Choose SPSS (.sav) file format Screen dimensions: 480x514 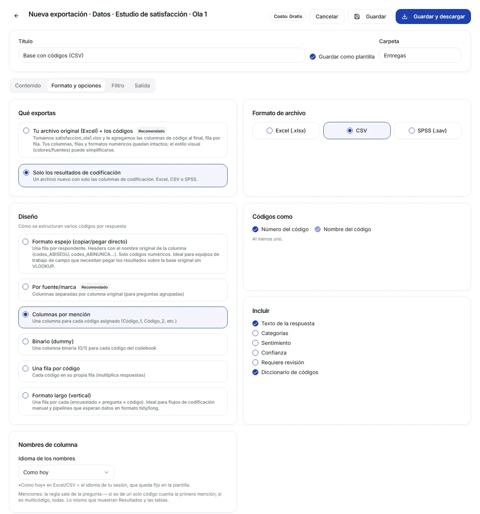427,131
